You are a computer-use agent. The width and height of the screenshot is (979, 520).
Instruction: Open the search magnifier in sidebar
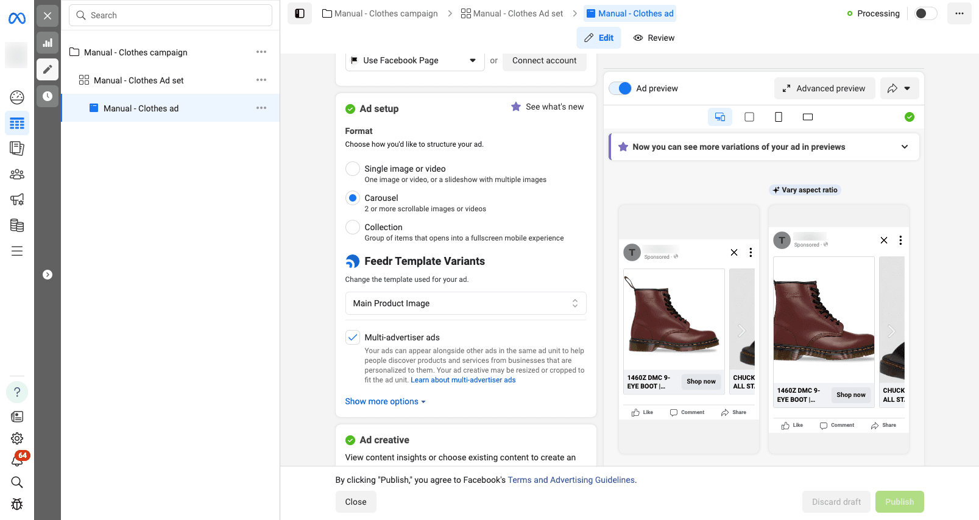[17, 482]
